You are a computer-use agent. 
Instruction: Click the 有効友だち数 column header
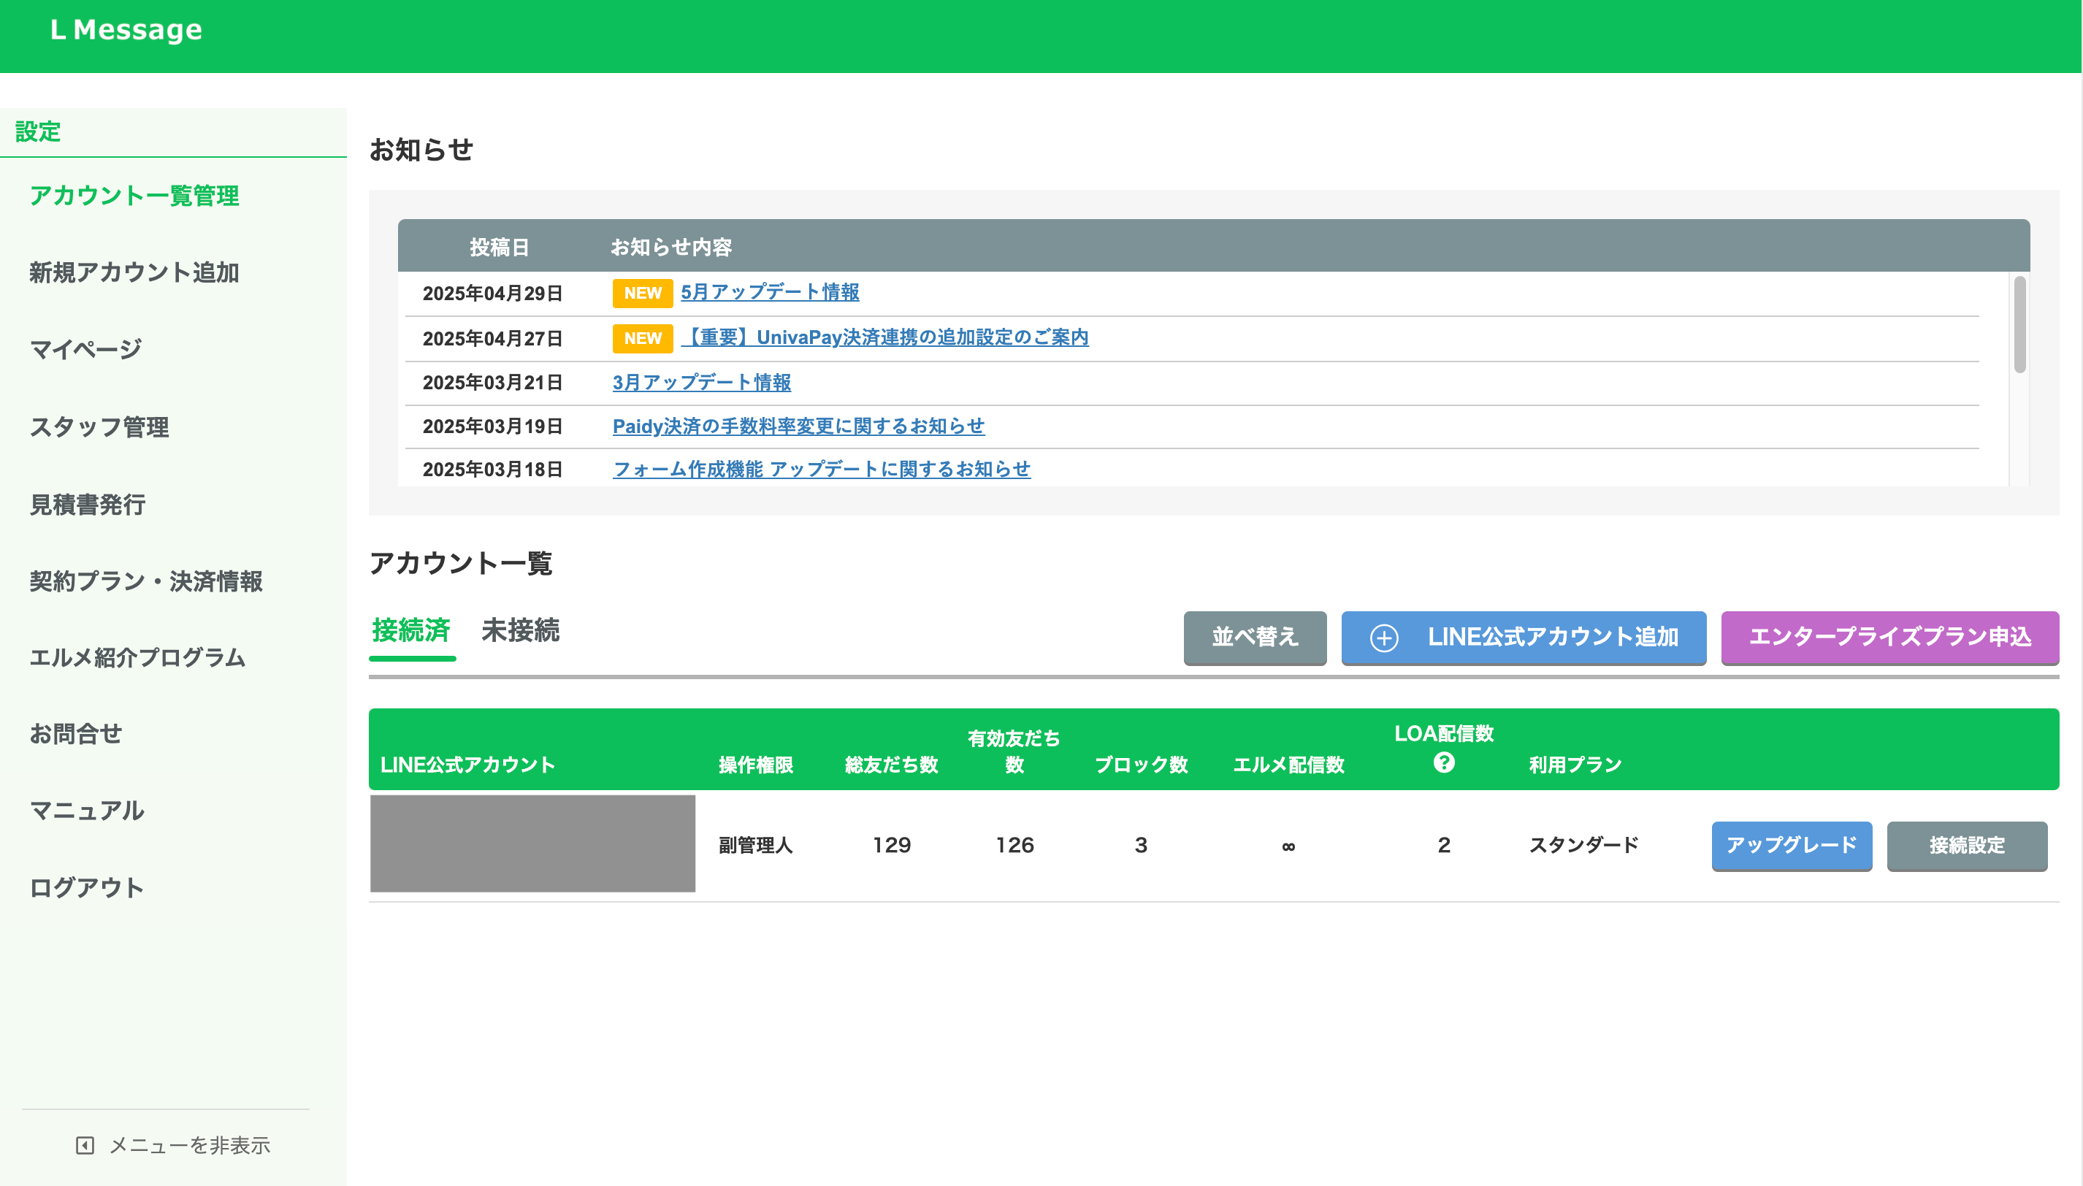(x=1014, y=751)
